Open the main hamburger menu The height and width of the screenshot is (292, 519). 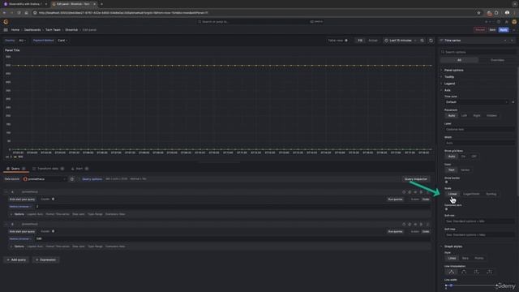(x=6, y=30)
